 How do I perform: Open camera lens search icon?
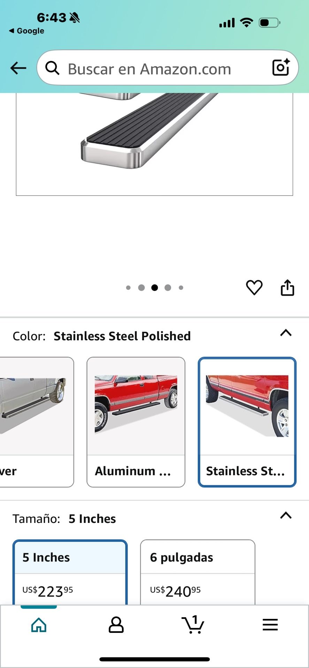(280, 67)
